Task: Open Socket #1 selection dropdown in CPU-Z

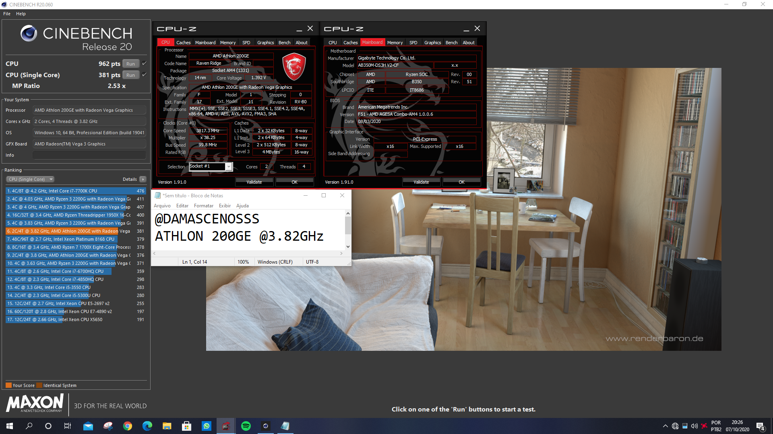Action: 228,167
